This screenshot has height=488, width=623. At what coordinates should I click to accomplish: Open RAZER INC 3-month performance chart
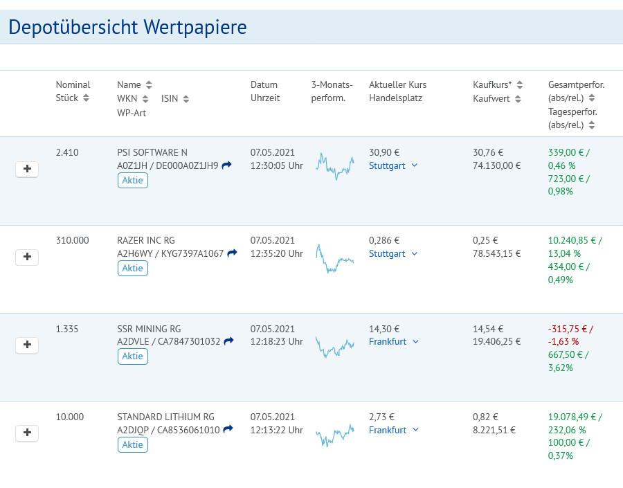(334, 258)
